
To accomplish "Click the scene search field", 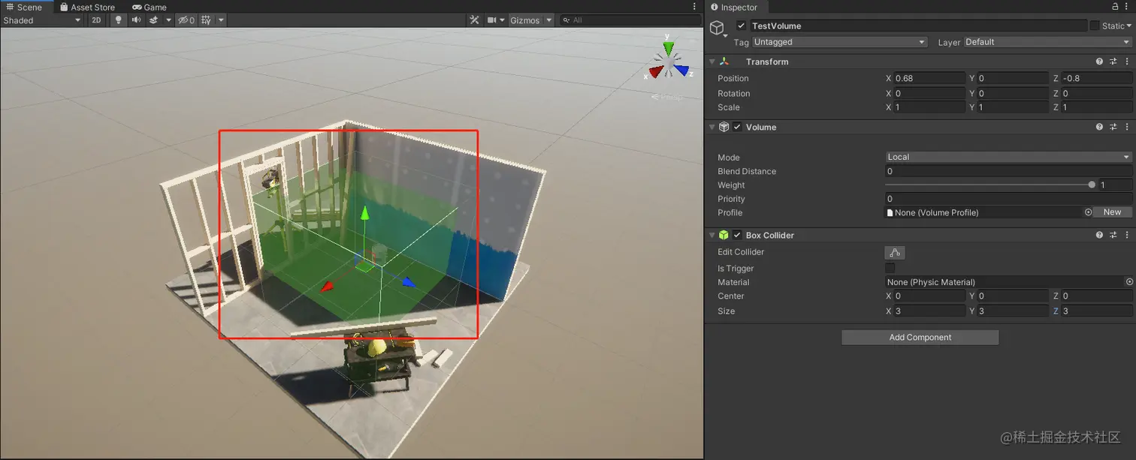I will coord(630,20).
